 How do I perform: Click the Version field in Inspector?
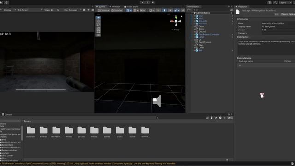278,30
